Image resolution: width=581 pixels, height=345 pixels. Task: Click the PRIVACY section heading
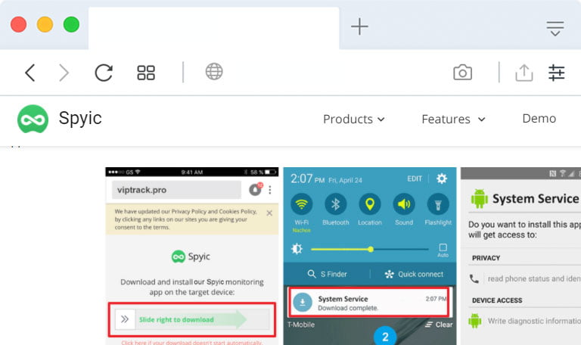(486, 258)
